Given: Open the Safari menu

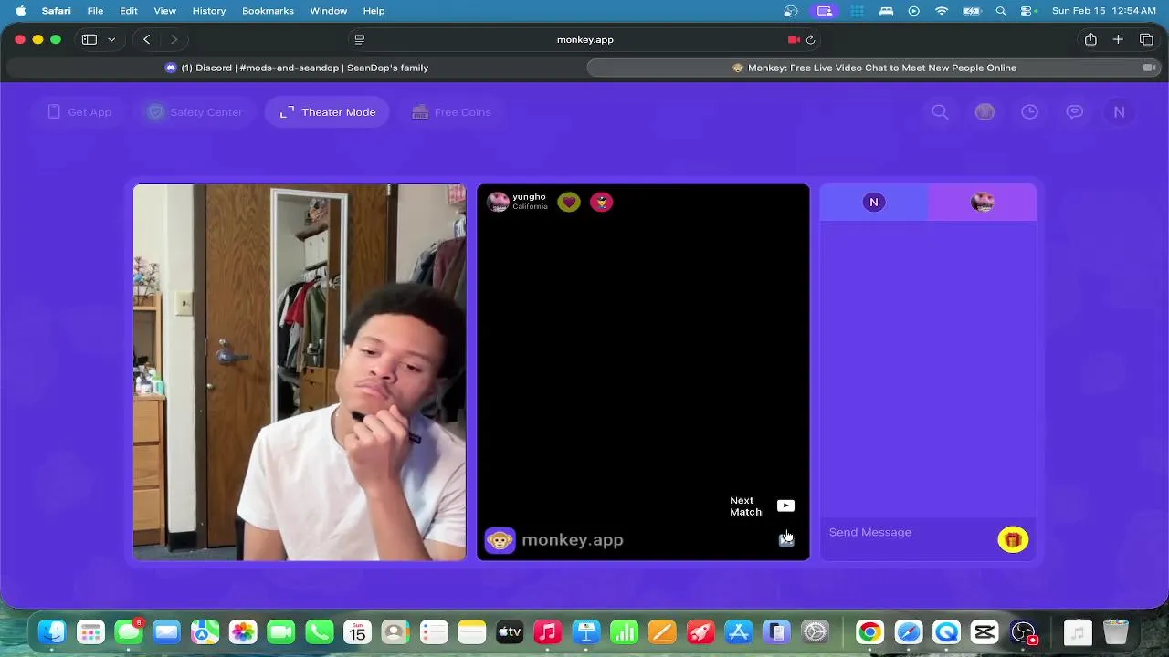Looking at the screenshot, I should (x=56, y=11).
